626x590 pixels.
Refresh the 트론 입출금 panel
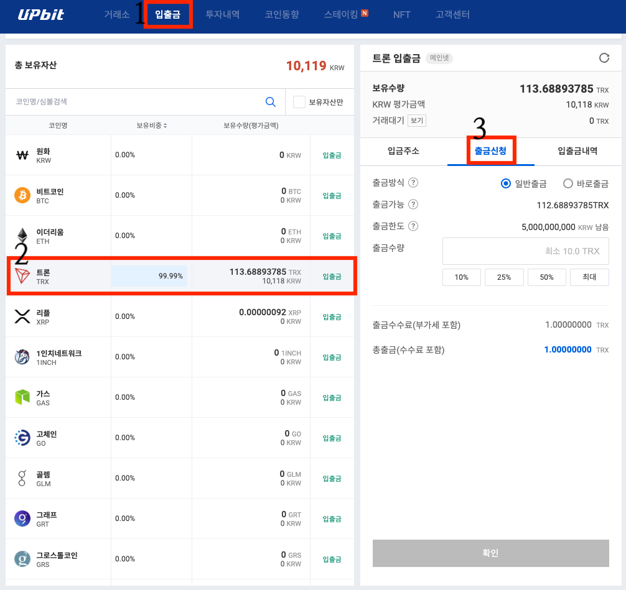(x=604, y=58)
